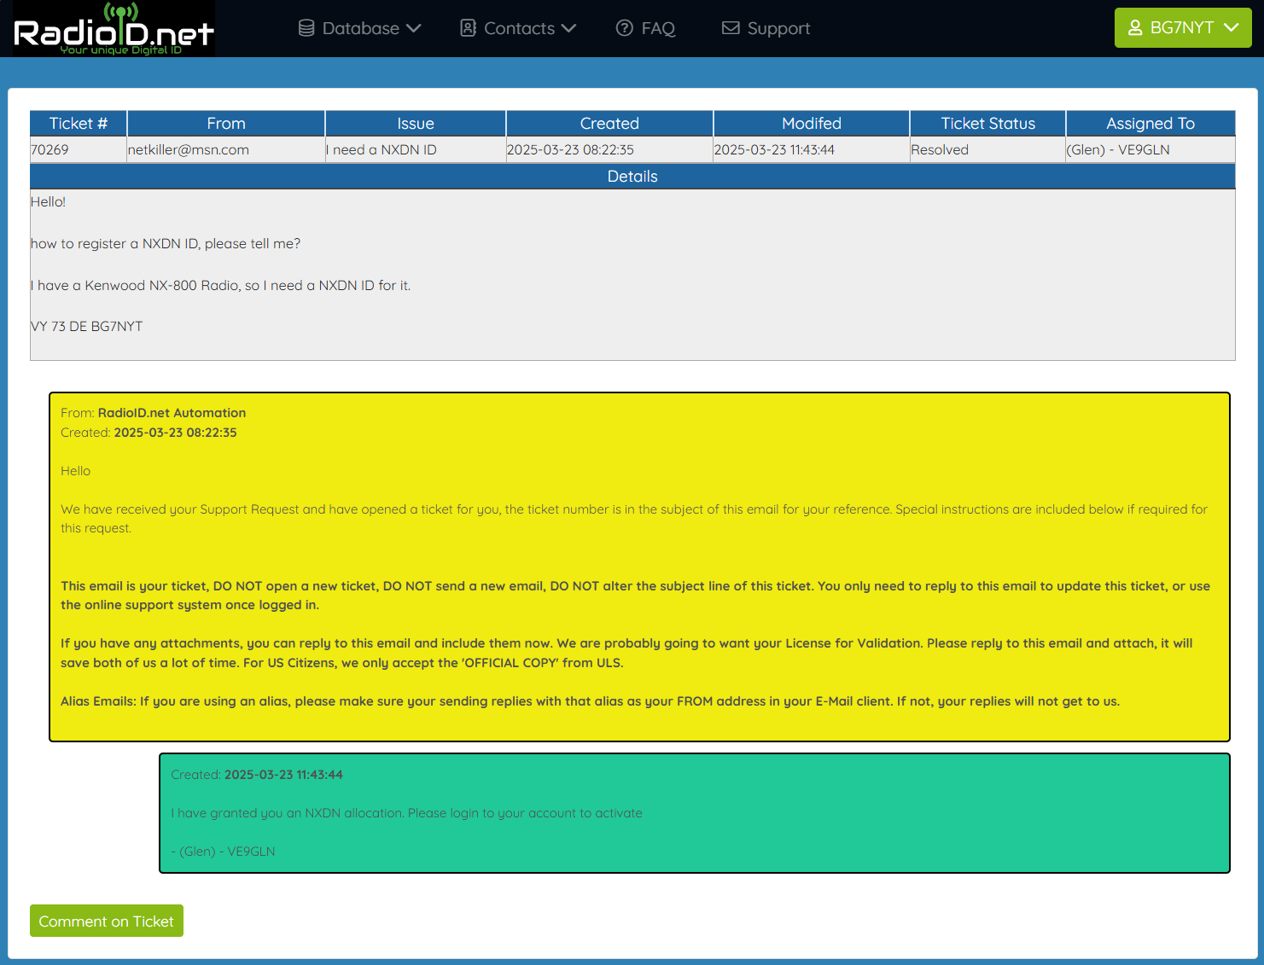The width and height of the screenshot is (1264, 965).
Task: Expand the Database menu chevron
Action: (414, 28)
